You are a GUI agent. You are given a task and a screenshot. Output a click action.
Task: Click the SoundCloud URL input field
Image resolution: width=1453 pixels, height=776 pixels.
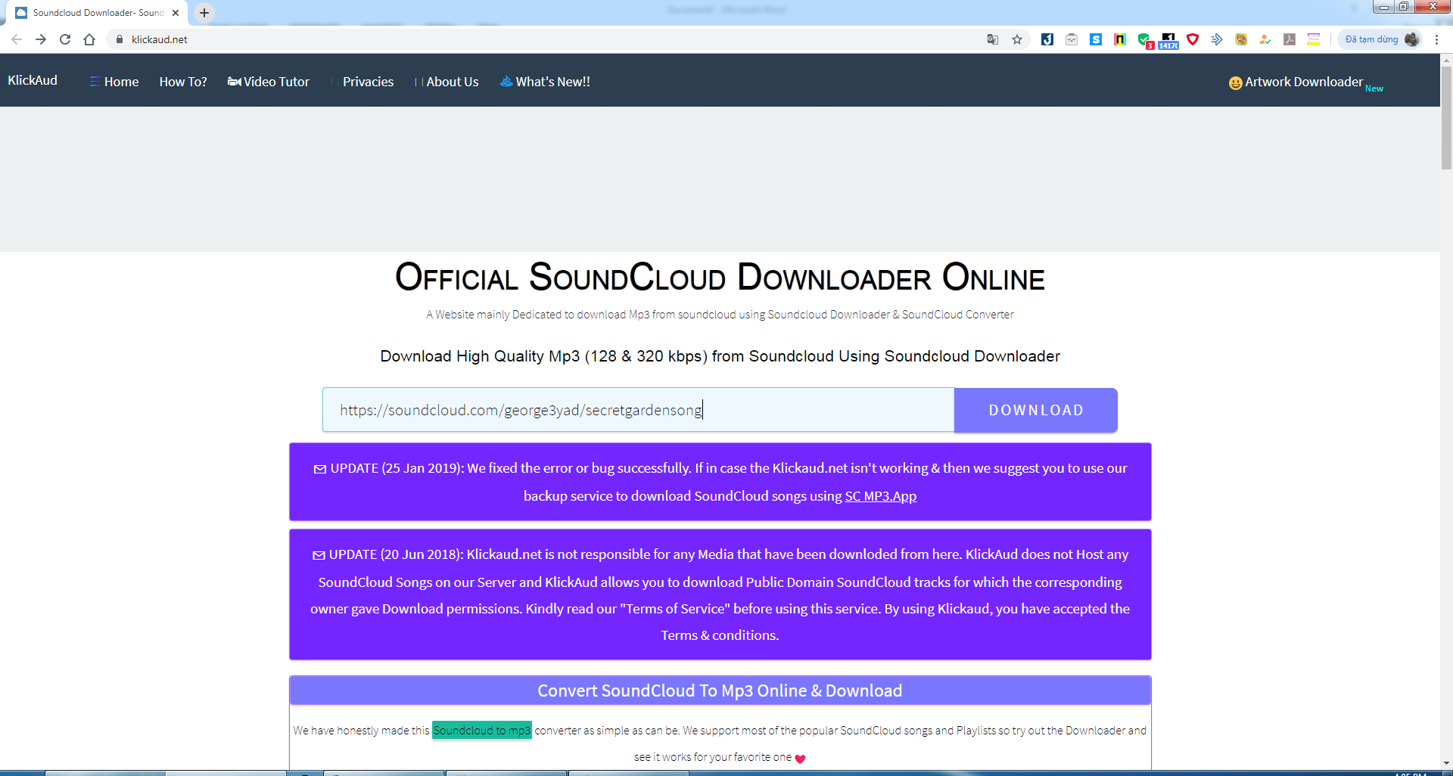(x=638, y=410)
